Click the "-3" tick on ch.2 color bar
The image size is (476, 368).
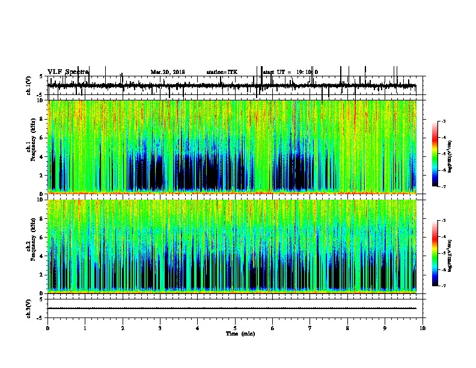point(444,221)
